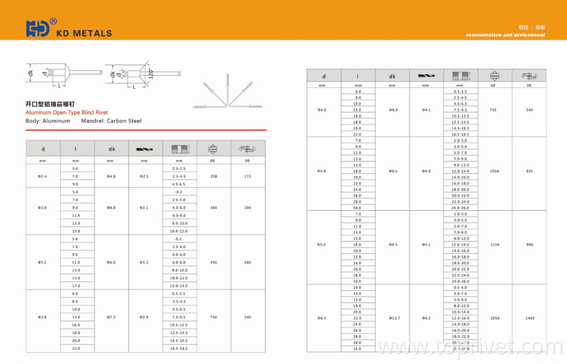Click the tensile strength icon in the Φ2.4 table header
567x364 pixels.
213,149
